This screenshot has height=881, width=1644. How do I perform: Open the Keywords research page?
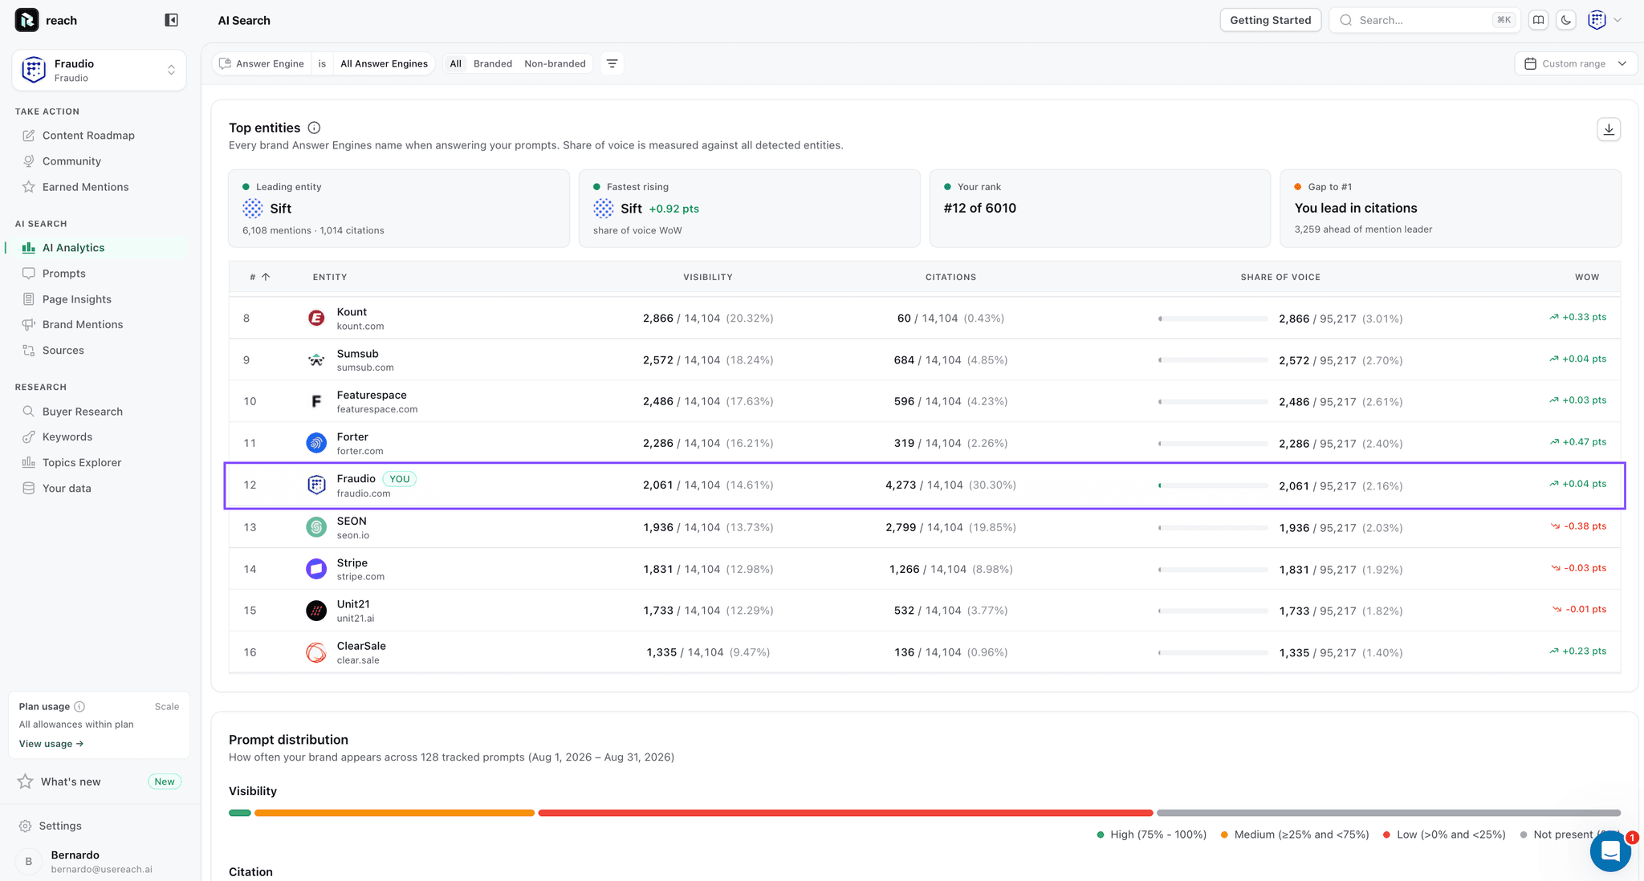click(x=67, y=436)
